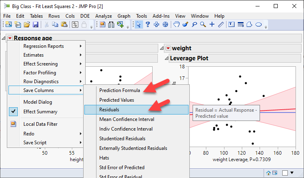This screenshot has width=304, height=178.
Task: Toggle the Effect Summary checkmark
Action: (x=13, y=112)
